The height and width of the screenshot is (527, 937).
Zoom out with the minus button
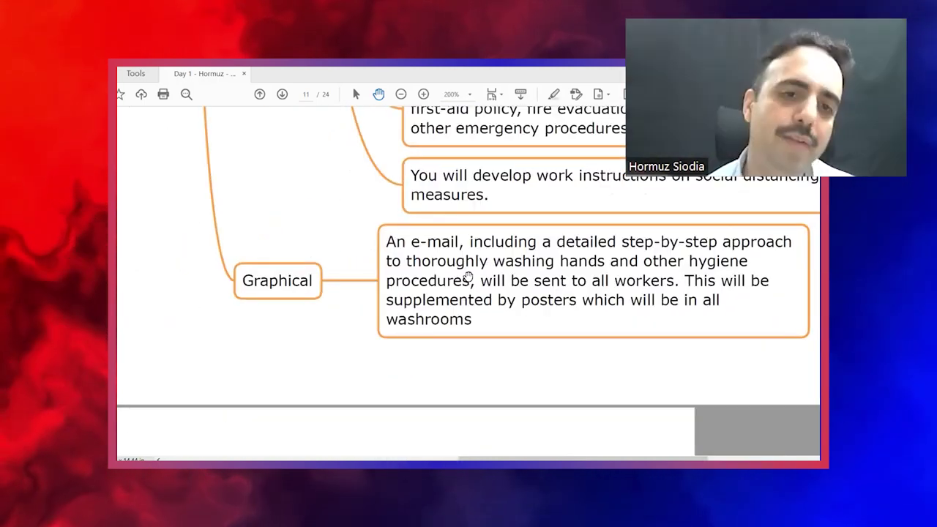[401, 94]
